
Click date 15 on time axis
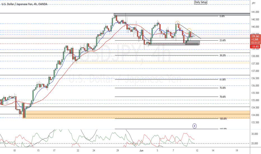point(38,151)
